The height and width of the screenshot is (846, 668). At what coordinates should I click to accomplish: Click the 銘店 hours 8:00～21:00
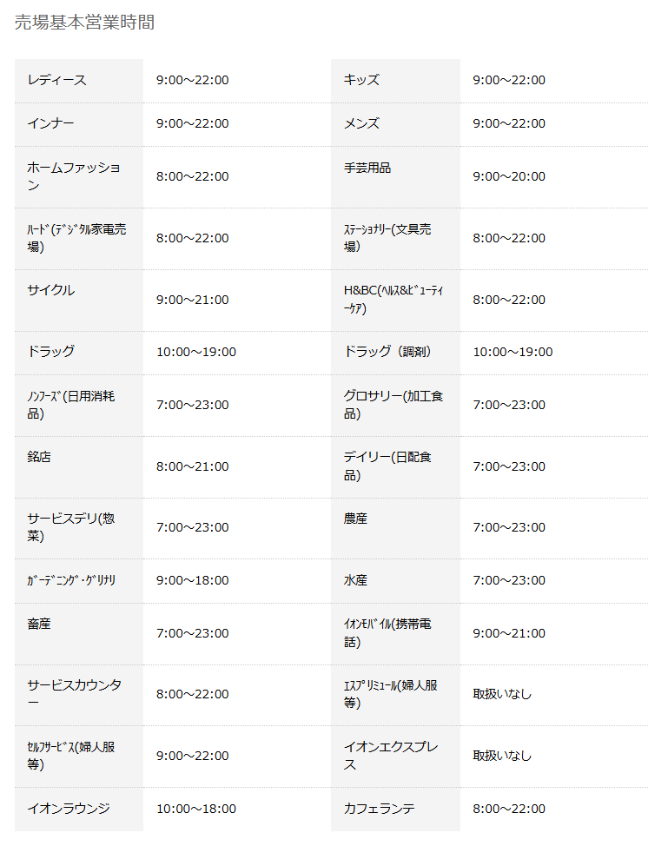coord(193,466)
